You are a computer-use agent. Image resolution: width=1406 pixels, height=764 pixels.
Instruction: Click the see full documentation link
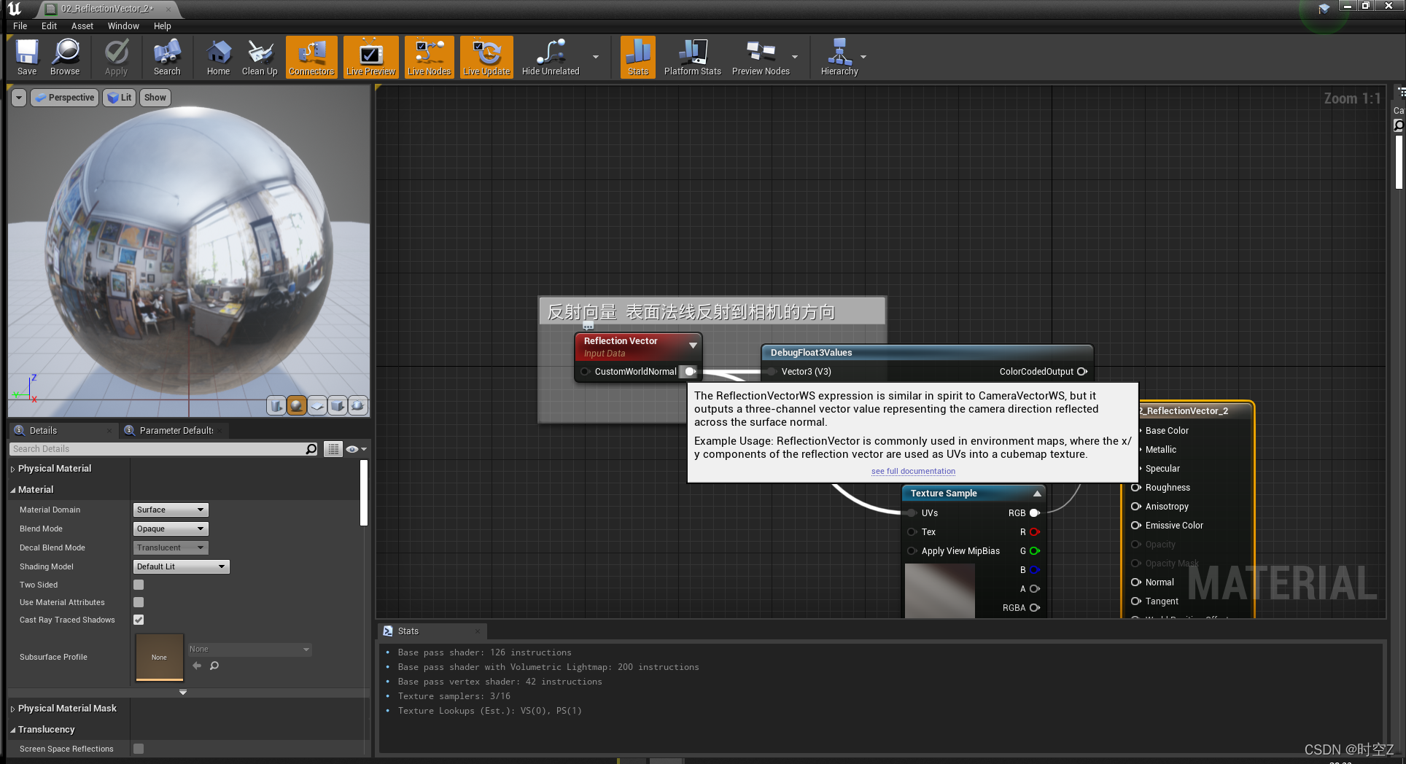[912, 471]
